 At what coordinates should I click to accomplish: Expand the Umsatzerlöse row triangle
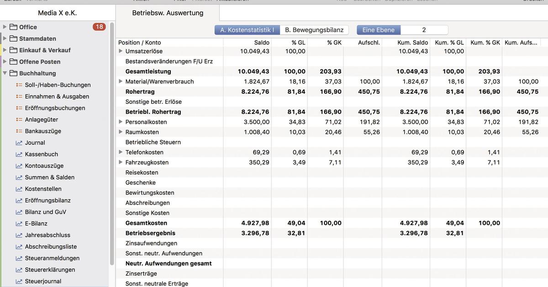click(x=121, y=51)
